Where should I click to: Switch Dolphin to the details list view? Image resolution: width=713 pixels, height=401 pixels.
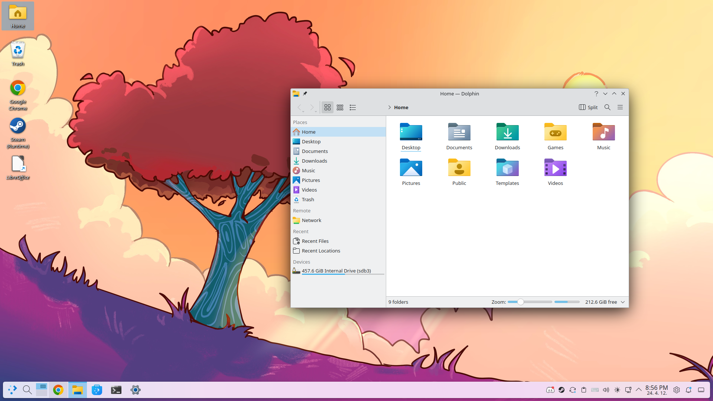pyautogui.click(x=352, y=107)
